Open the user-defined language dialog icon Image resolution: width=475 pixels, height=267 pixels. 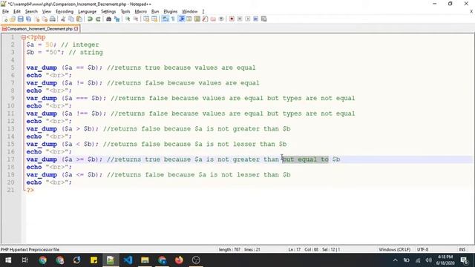tap(189, 19)
